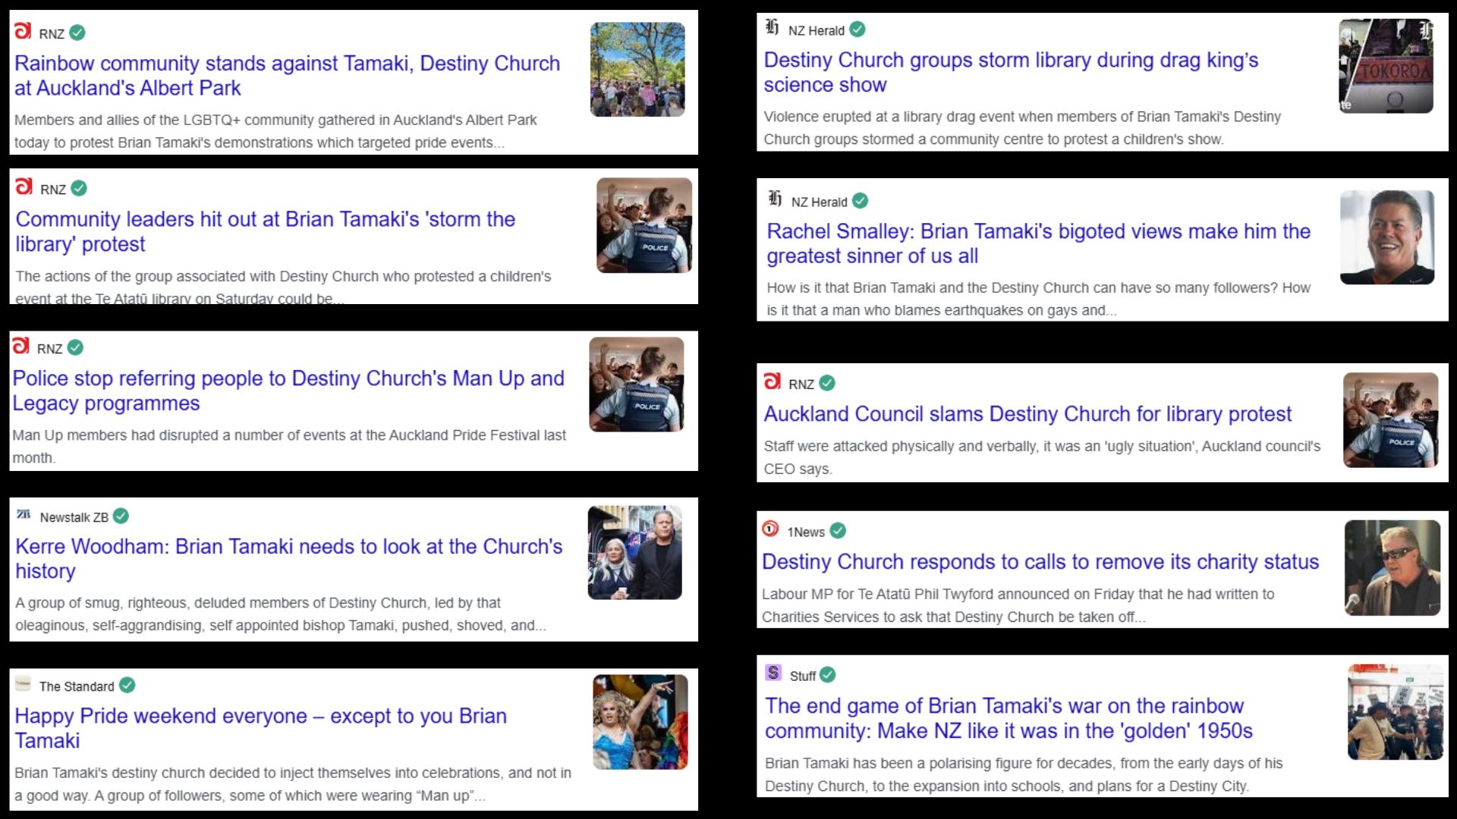1457x819 pixels.
Task: Open 'Destiny Church responds to calls' headline
Action: tap(1040, 562)
